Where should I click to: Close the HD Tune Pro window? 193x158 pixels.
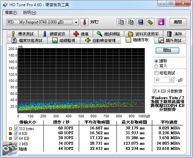coord(183,4)
